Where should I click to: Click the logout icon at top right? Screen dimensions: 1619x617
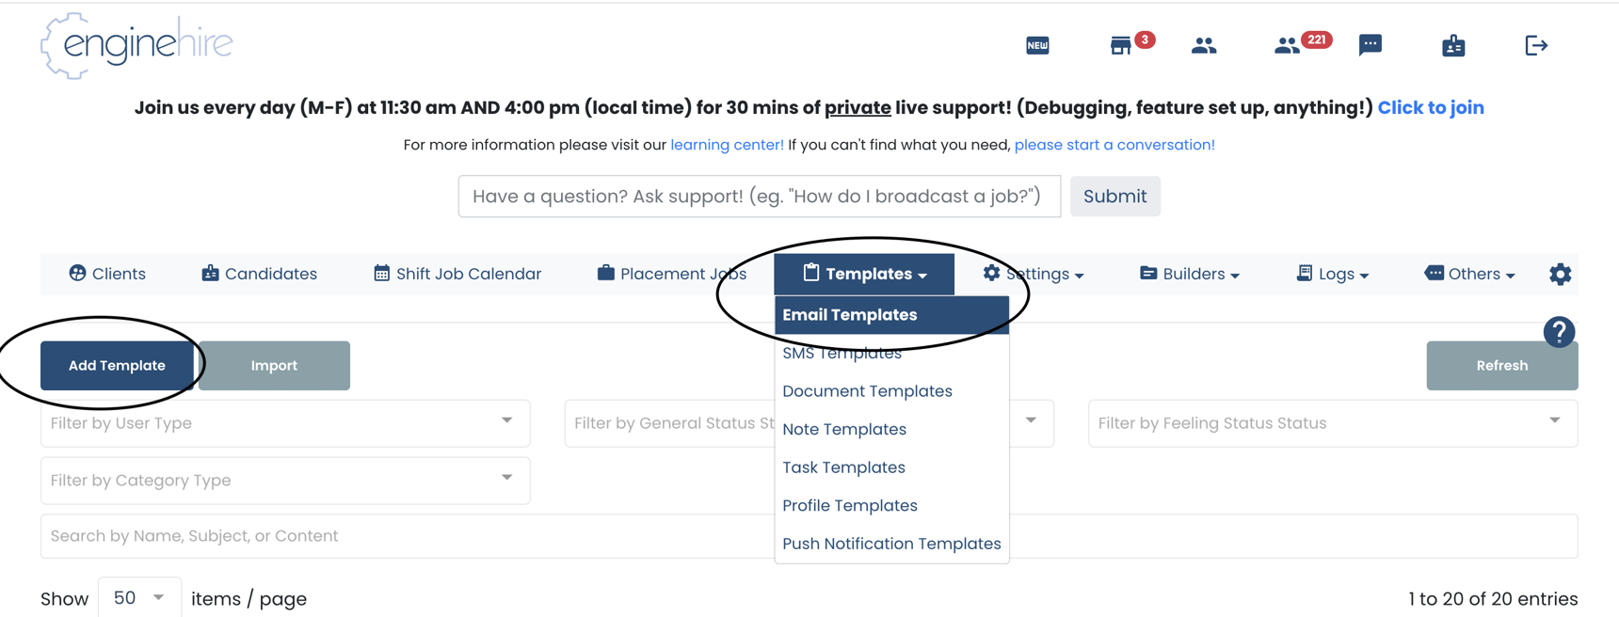click(1535, 44)
